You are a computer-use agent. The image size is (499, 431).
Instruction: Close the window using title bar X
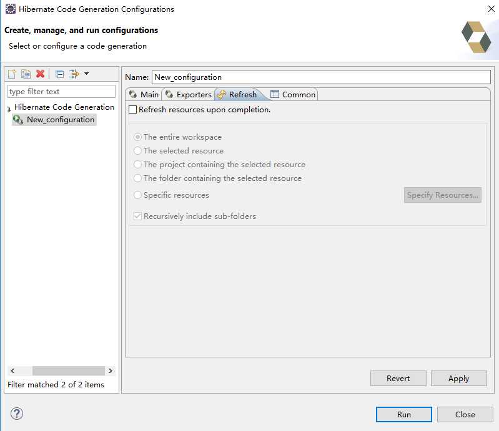coord(491,9)
